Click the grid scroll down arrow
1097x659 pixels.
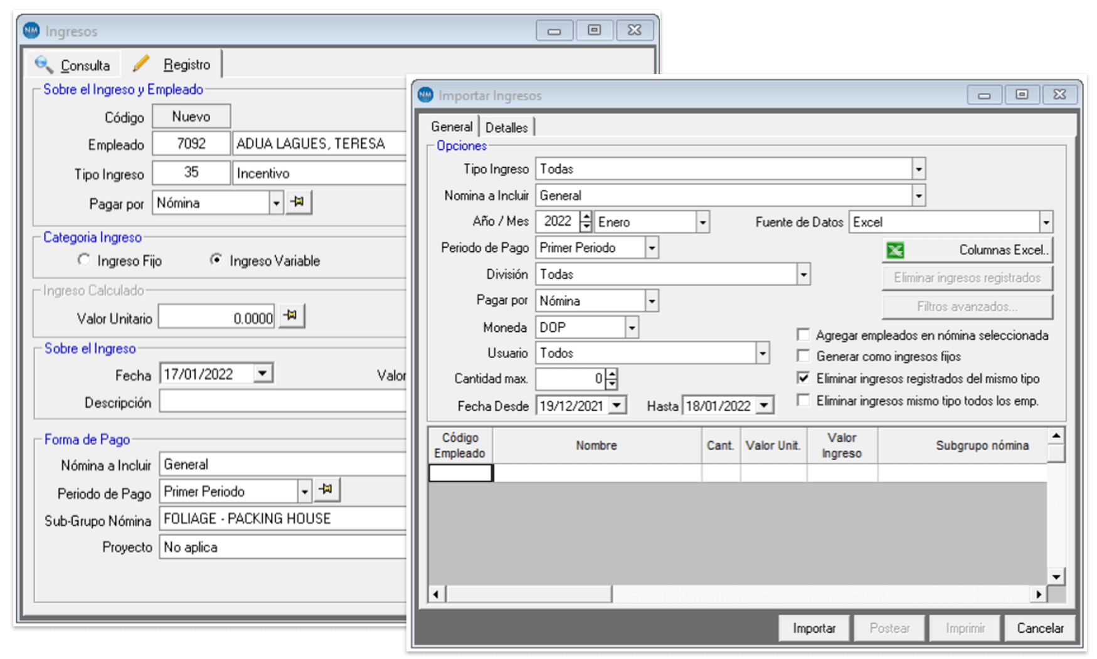tap(1056, 576)
